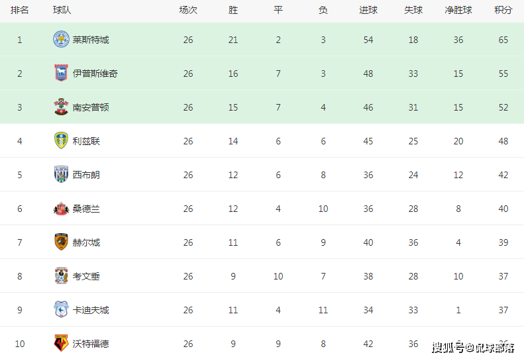524x359 pixels.
Task: Click the Ipswich Town club crest
Action: 61,73
